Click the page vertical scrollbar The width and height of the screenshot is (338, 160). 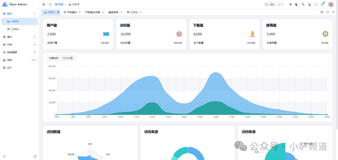coord(337,65)
